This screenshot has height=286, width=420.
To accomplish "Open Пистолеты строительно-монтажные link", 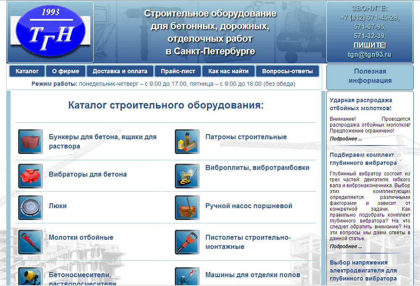I will (x=248, y=242).
